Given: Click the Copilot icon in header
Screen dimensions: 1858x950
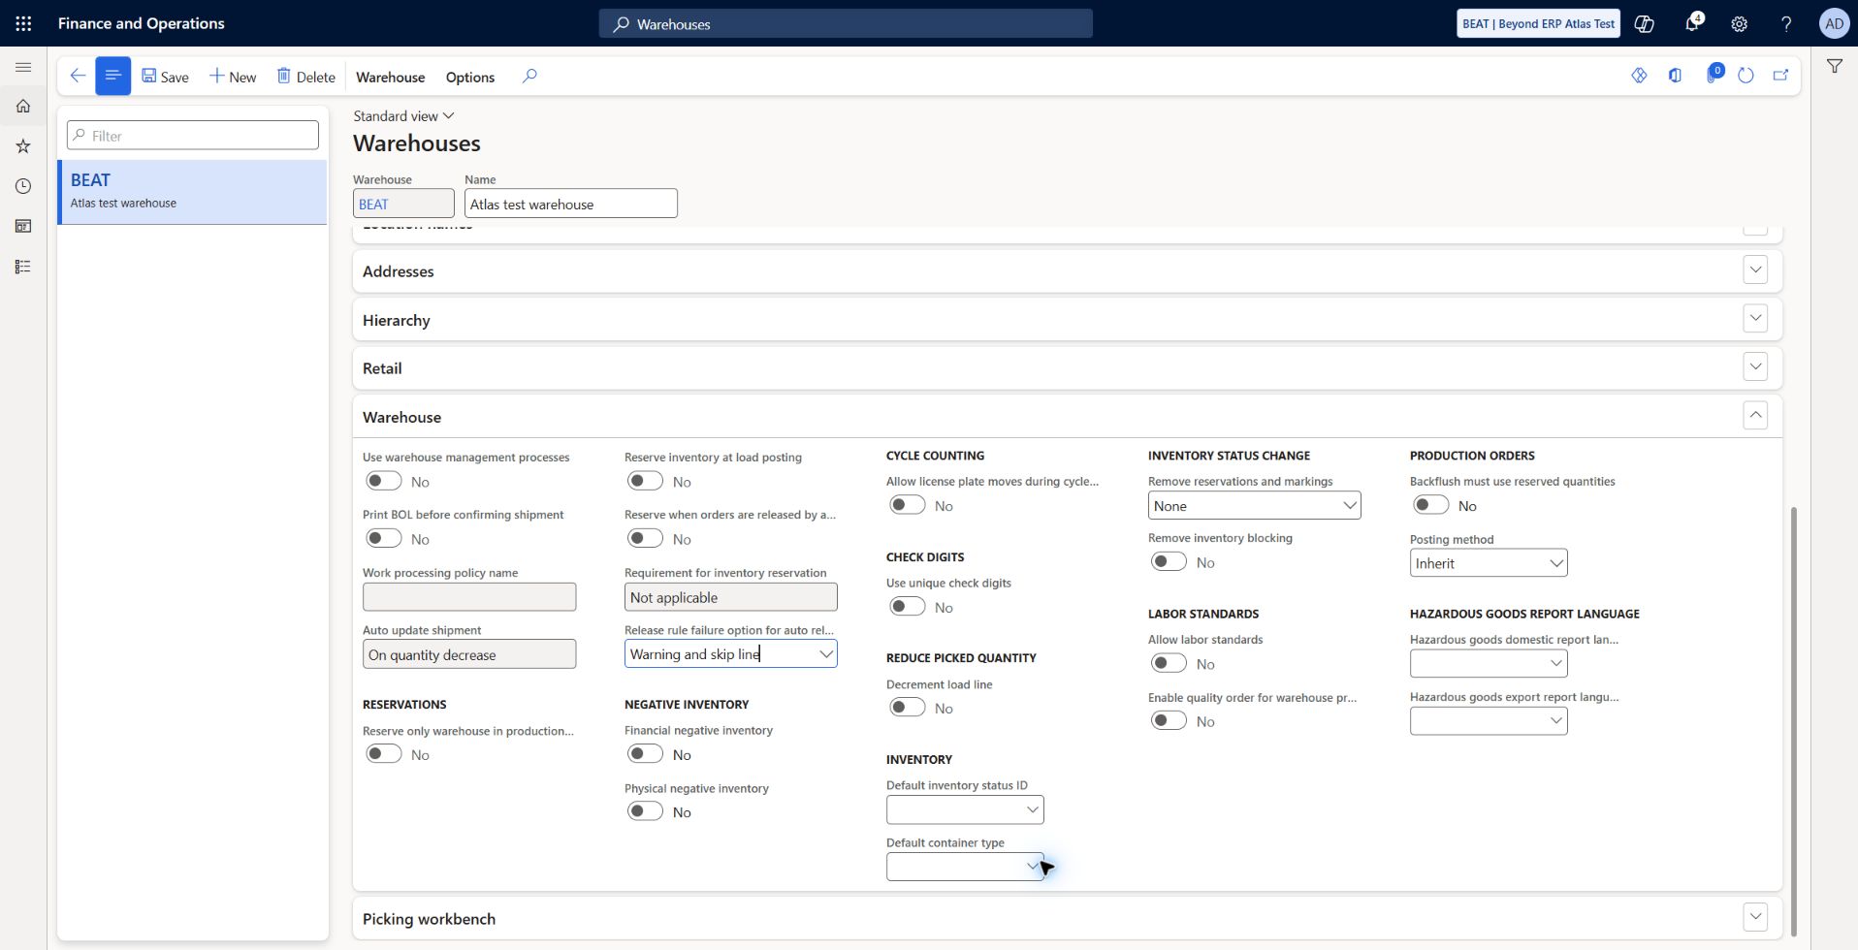Looking at the screenshot, I should (x=1645, y=24).
